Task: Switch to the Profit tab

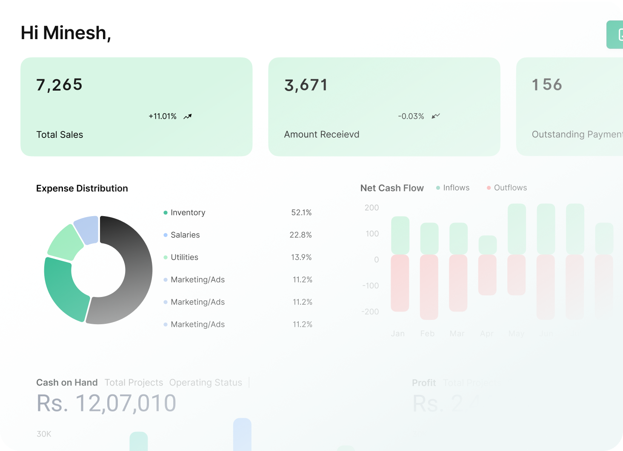Action: pyautogui.click(x=423, y=383)
